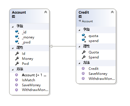Select the Spend property label

pos(94,57)
